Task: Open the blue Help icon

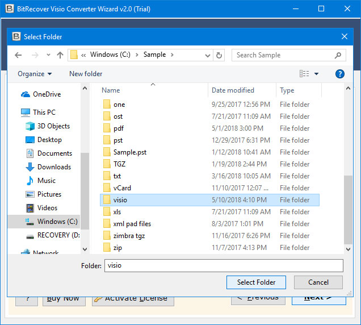Action: pos(340,74)
